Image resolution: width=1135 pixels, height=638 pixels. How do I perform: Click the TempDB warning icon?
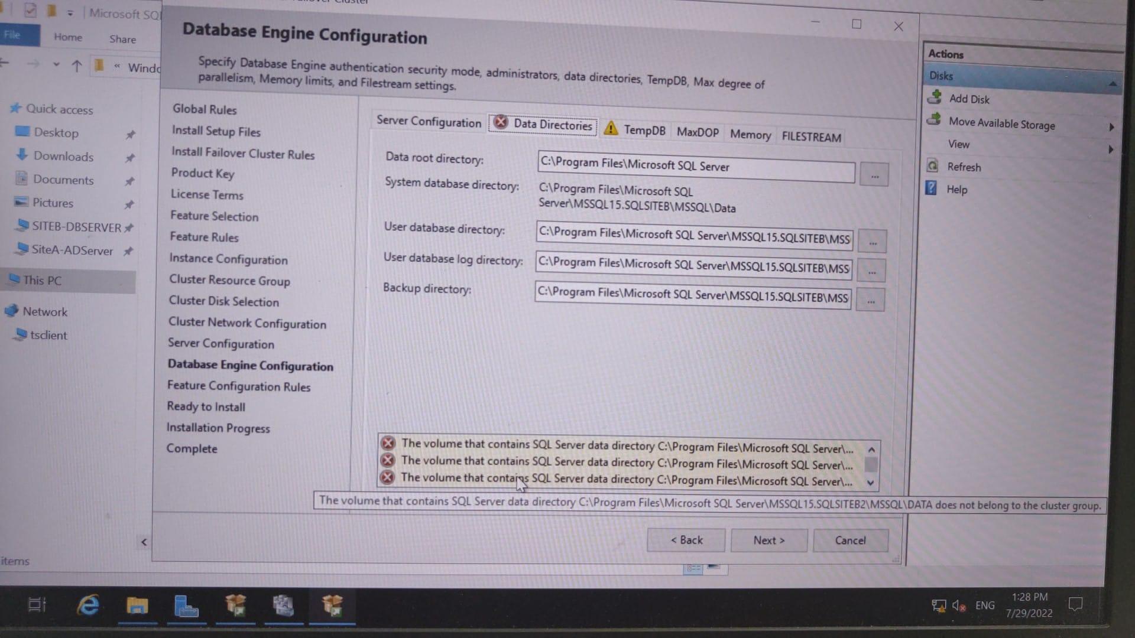[x=611, y=128]
